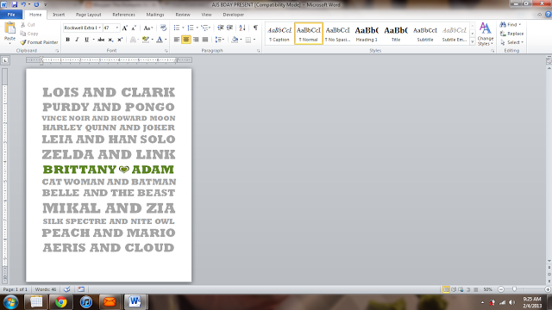
Task: Toggle Italic formatting
Action: coord(77,40)
